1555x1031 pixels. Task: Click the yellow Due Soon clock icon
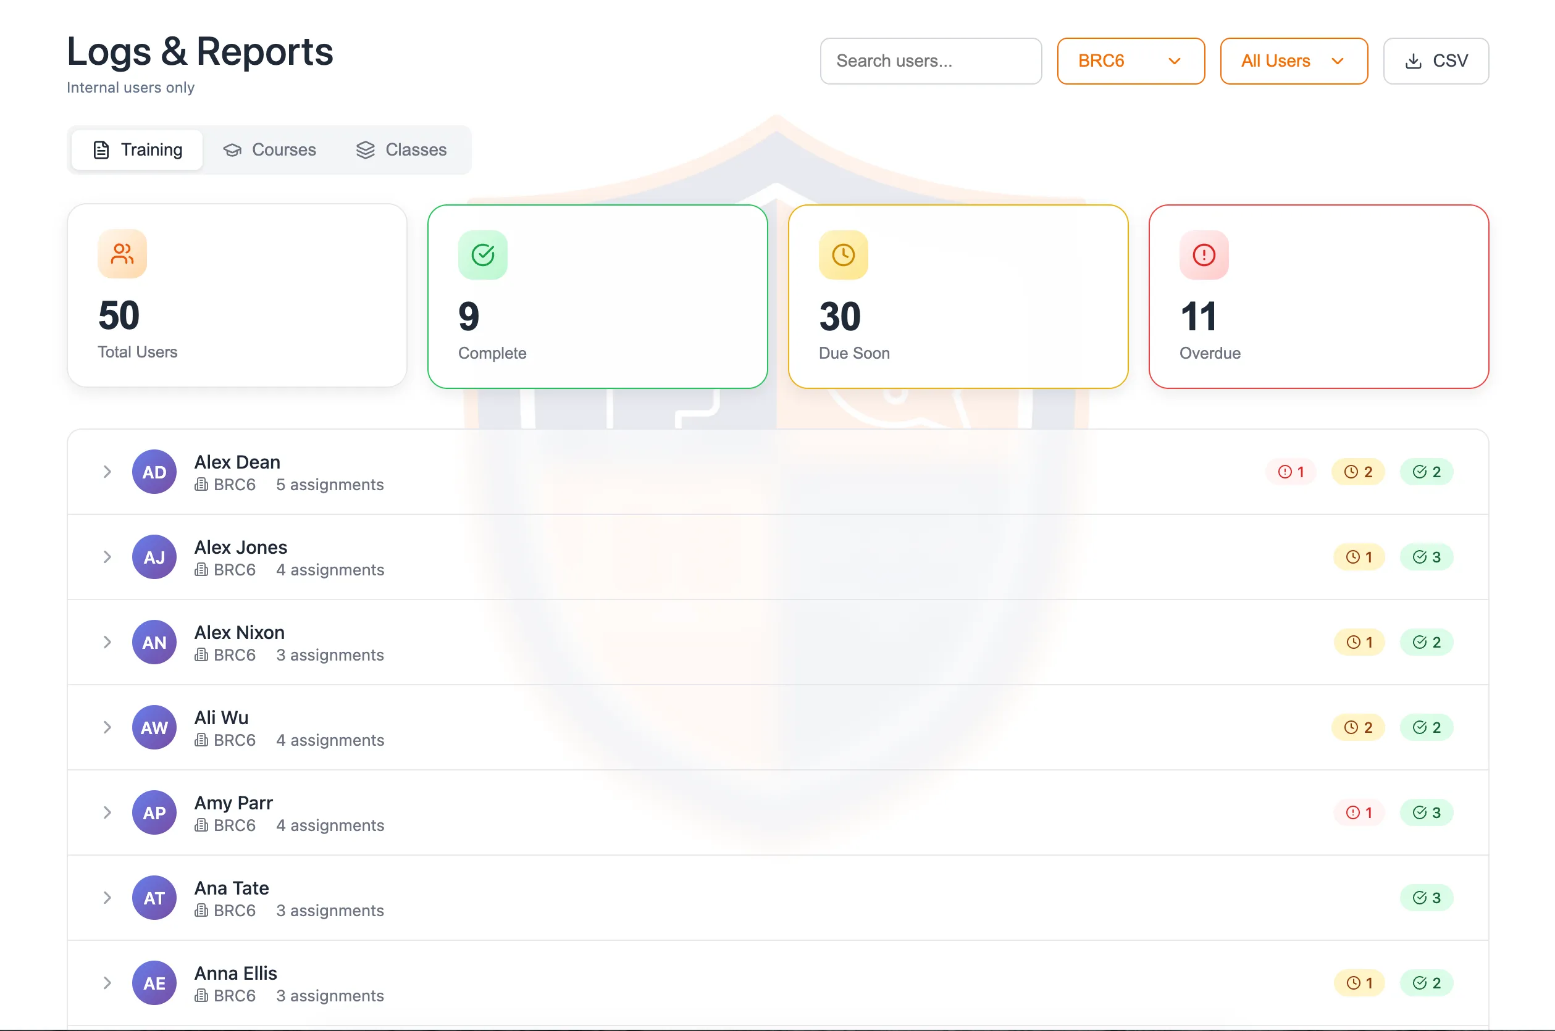(x=842, y=255)
